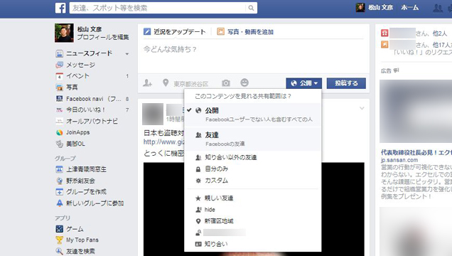
Task: Open 今日のいいね！ icon in sidebar
Action: [x=60, y=110]
